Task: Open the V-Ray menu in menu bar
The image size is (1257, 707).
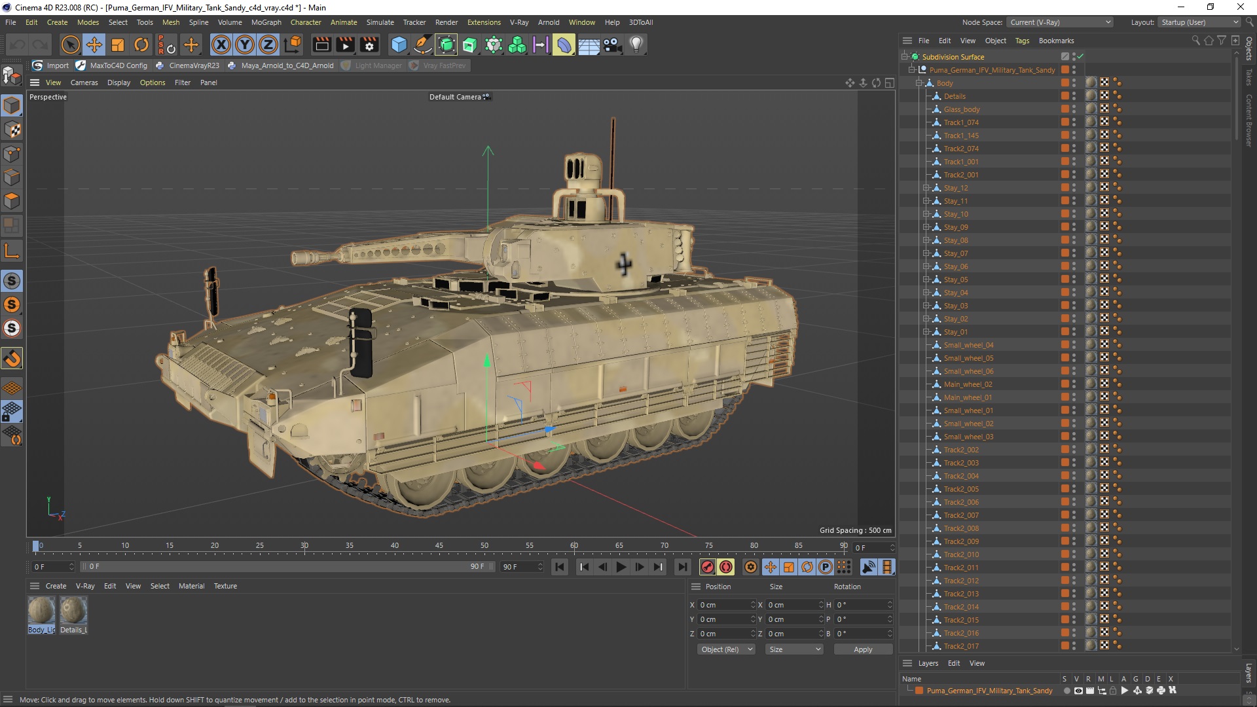Action: 519,22
